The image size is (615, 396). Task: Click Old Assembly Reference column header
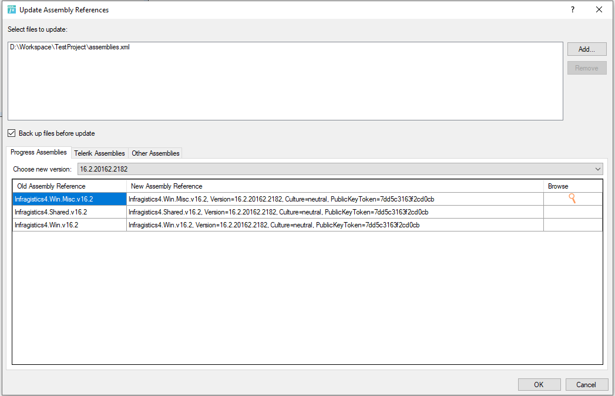(69, 186)
